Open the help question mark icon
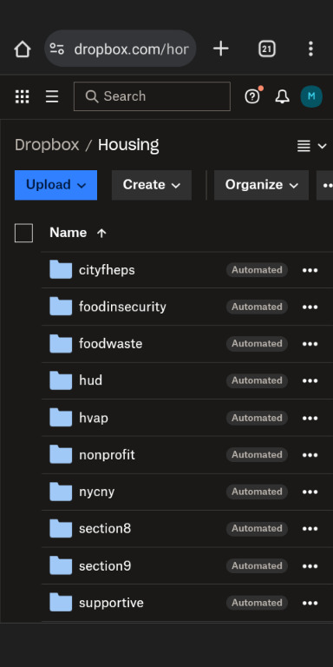The height and width of the screenshot is (667, 333). (x=252, y=96)
